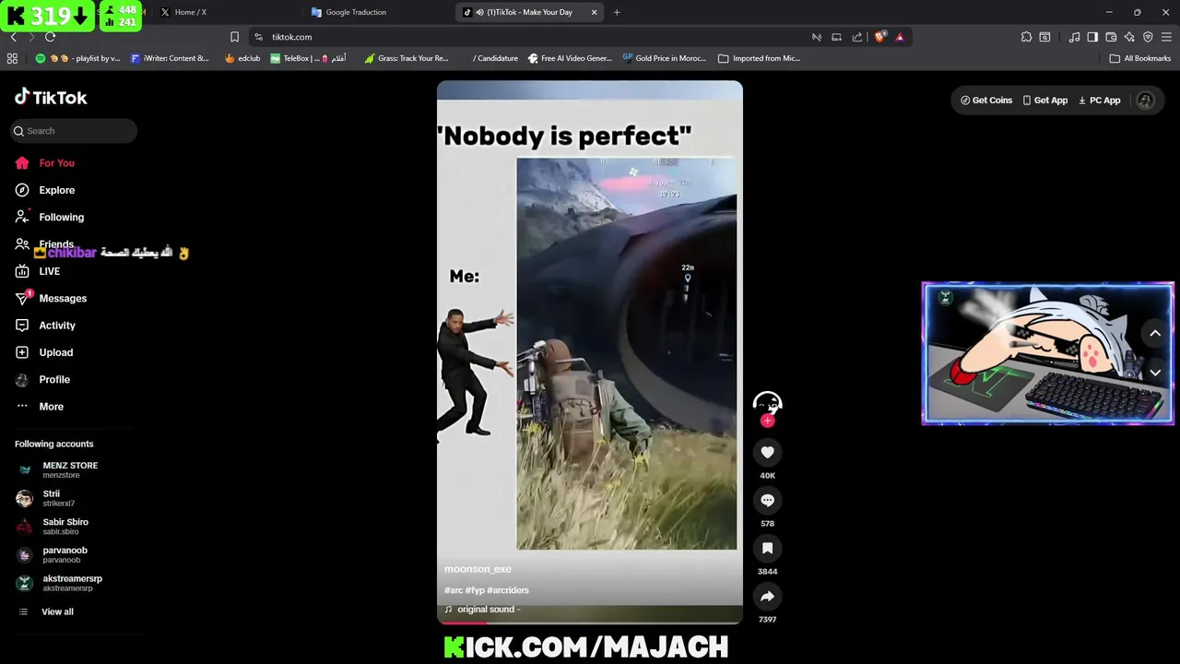
Task: Open the Brave Playlist music note icon
Action: click(x=1074, y=37)
